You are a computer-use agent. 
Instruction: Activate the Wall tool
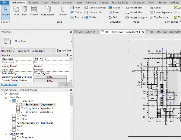pyautogui.click(x=16, y=12)
